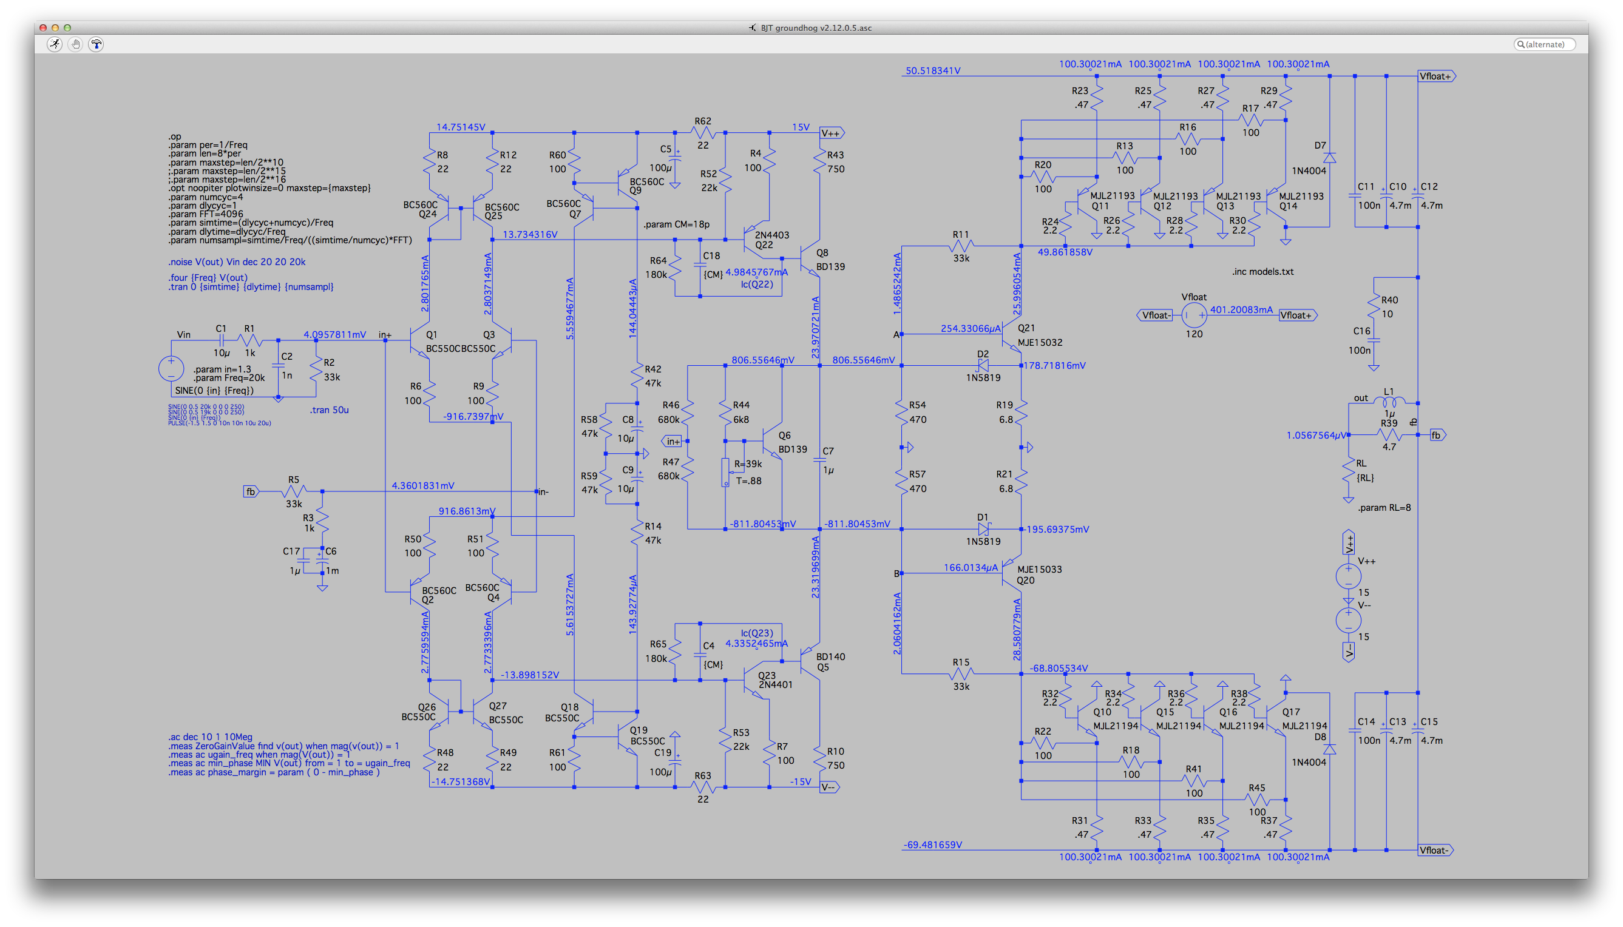The image size is (1623, 927).
Task: Focus the alternate search field
Action: 1544,44
